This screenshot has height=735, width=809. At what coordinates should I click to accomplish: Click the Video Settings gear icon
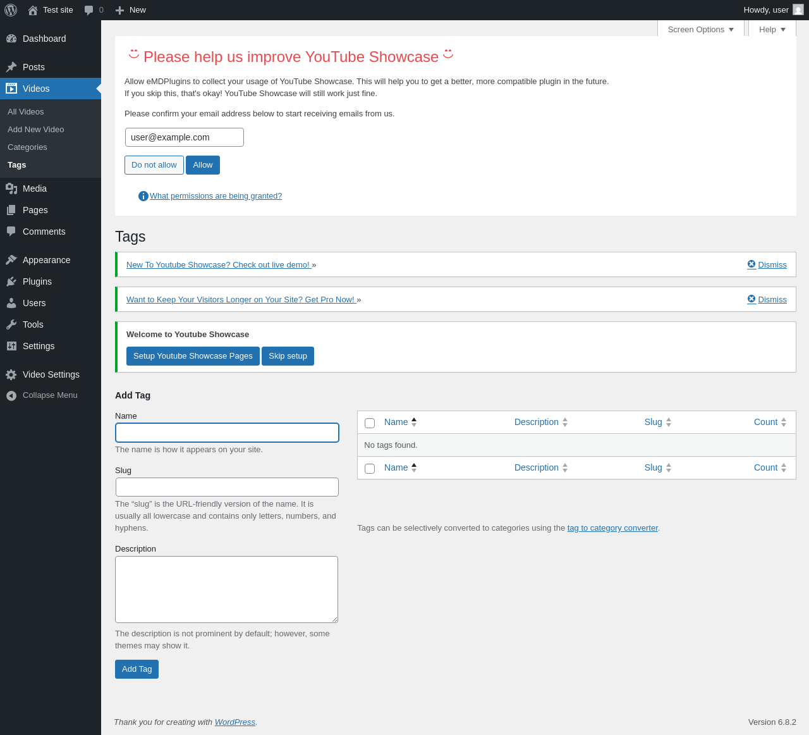click(11, 374)
